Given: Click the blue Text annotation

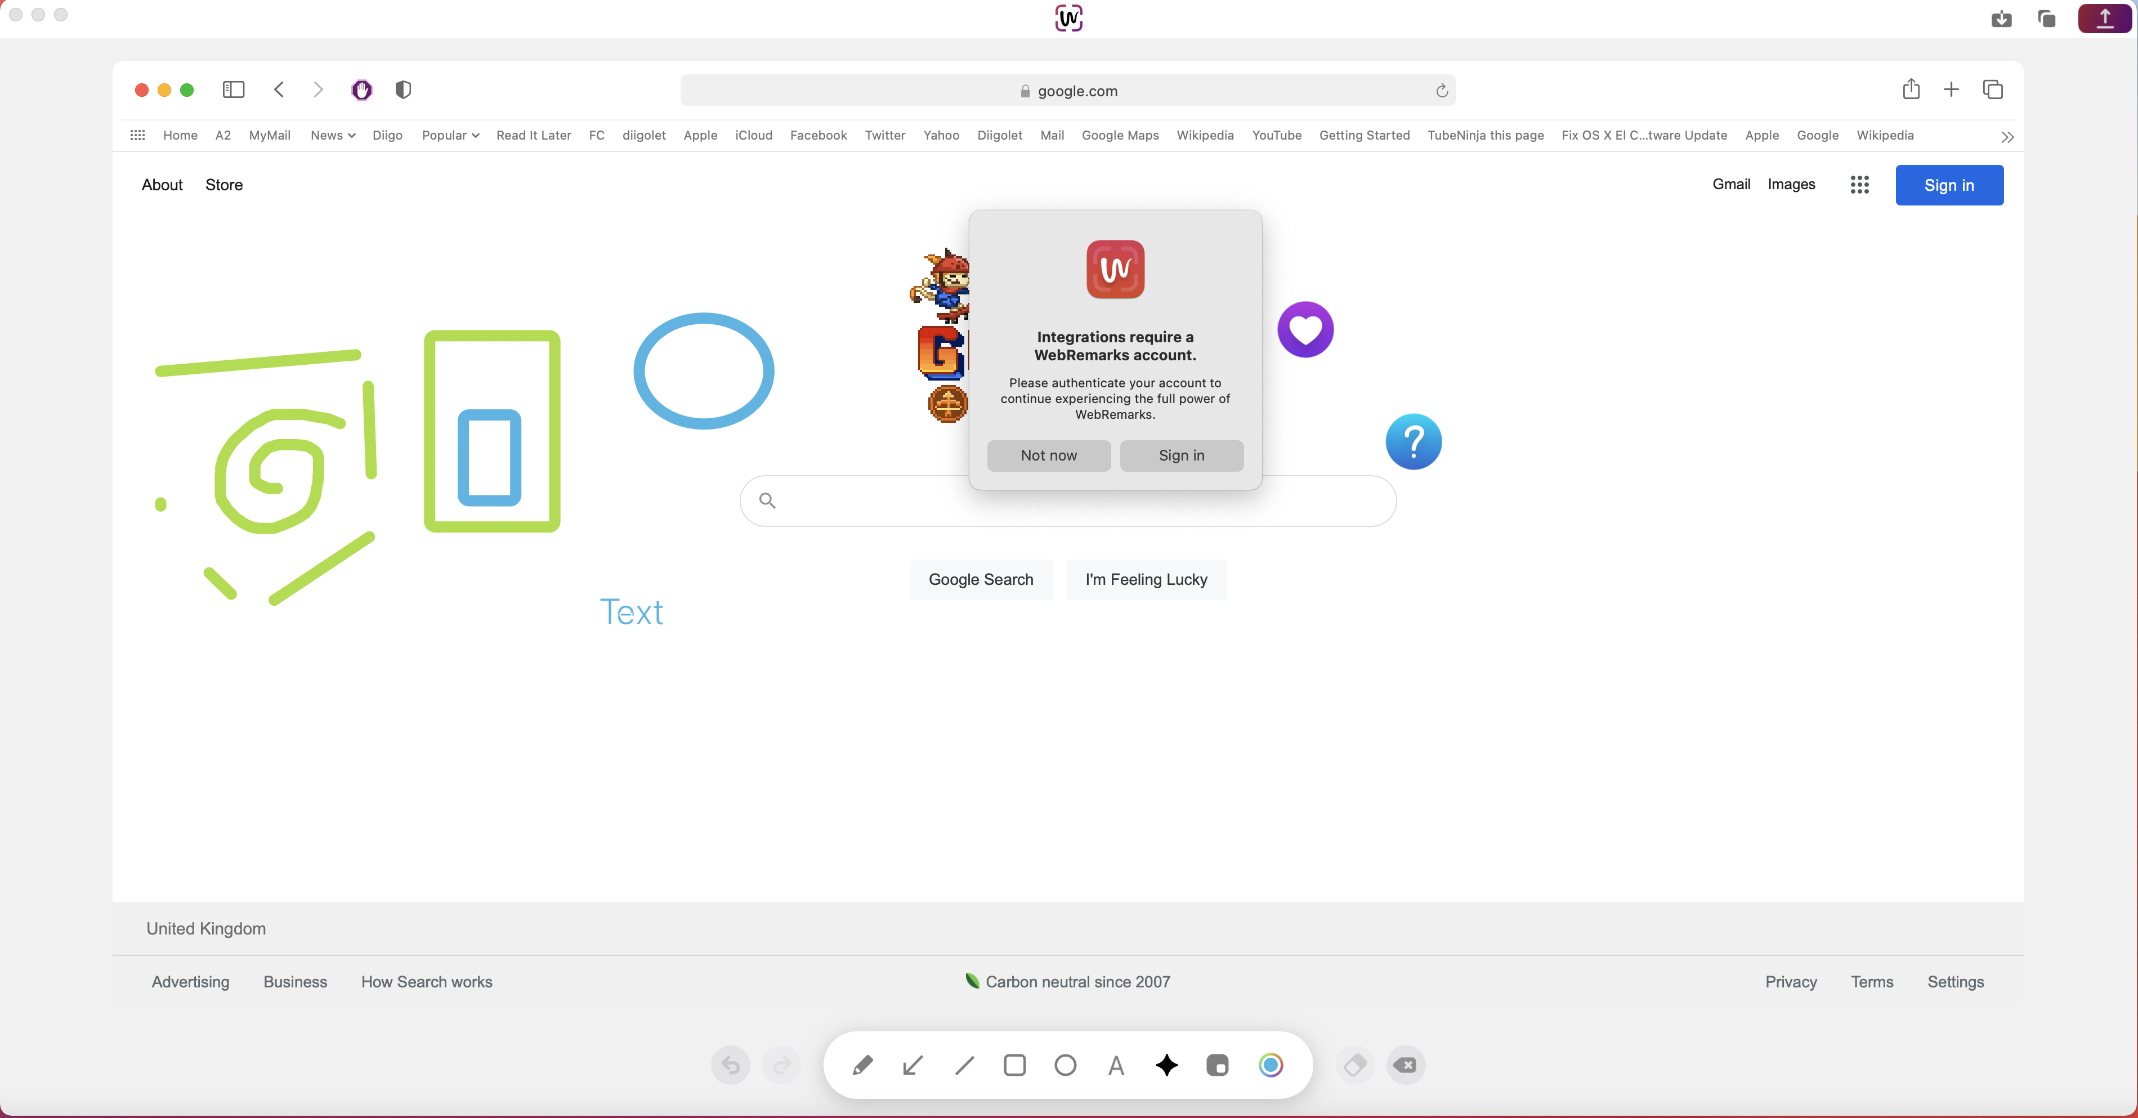Looking at the screenshot, I should pyautogui.click(x=632, y=612).
